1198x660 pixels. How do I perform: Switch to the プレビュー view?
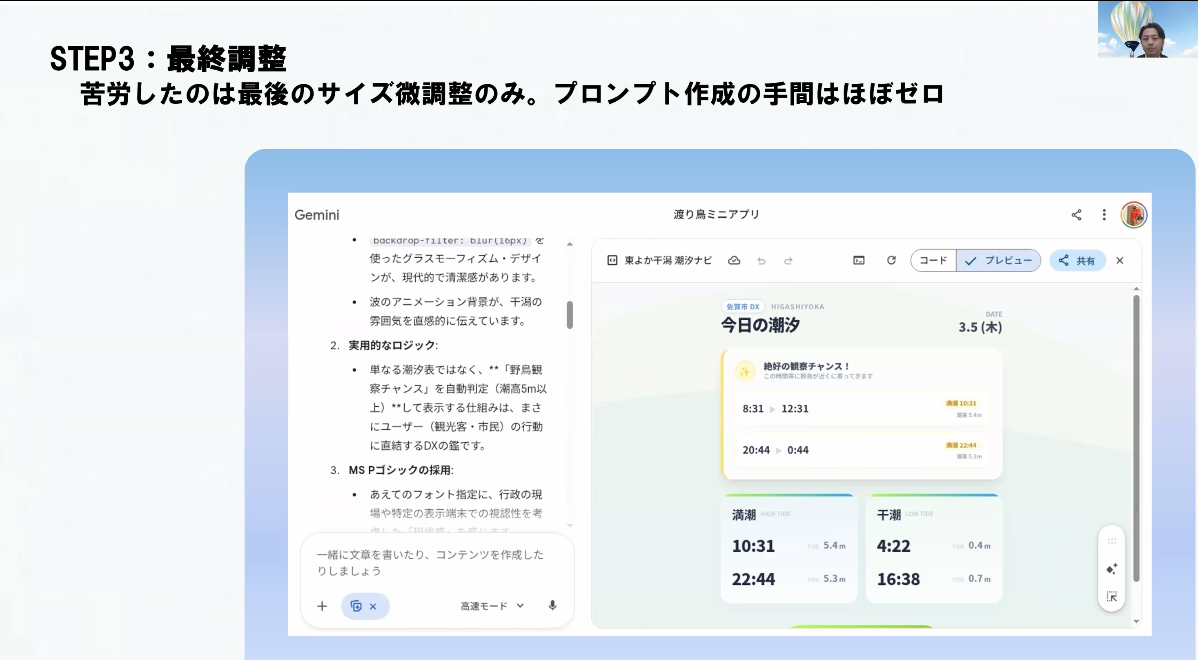click(998, 261)
